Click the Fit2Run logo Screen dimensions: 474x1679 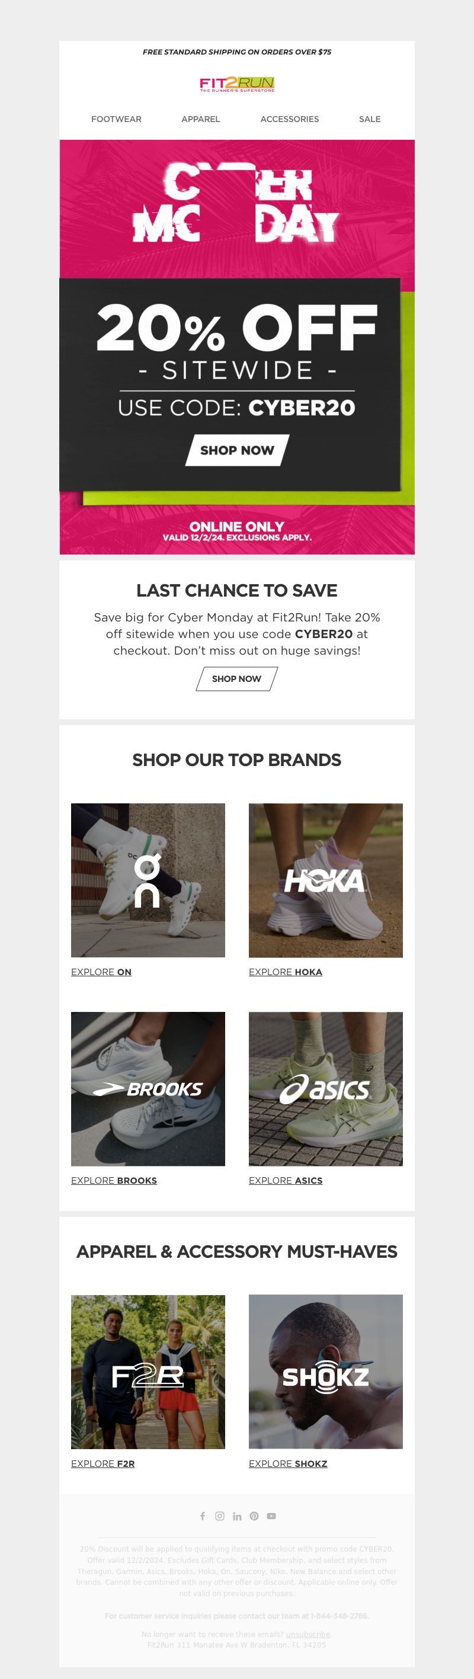236,84
